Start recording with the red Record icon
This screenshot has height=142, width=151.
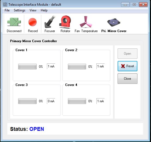tap(33, 22)
